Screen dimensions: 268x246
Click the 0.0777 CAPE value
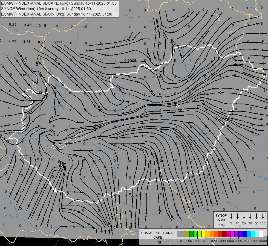pos(56,43)
